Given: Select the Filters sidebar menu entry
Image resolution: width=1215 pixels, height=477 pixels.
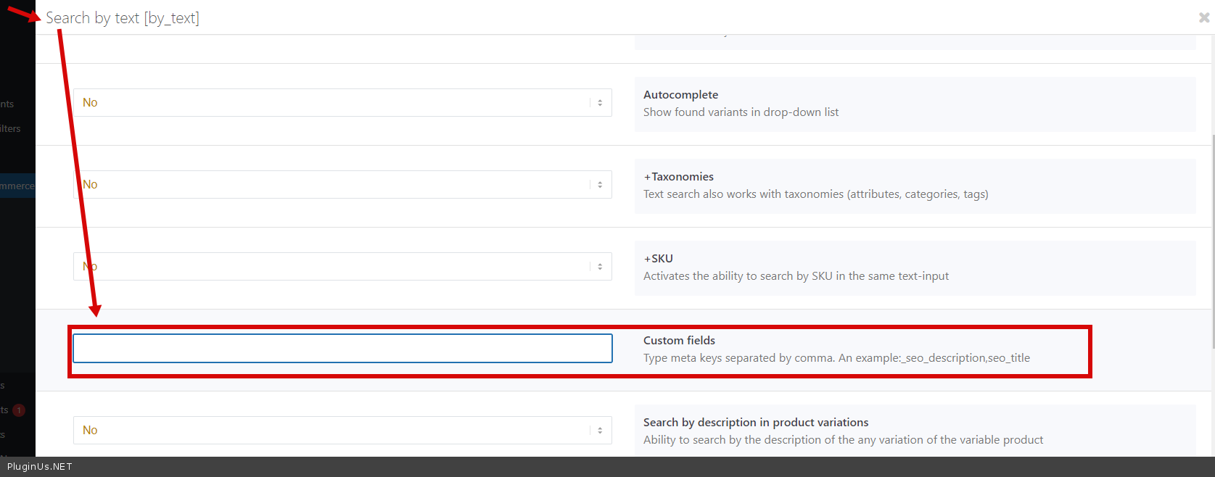Looking at the screenshot, I should click(x=11, y=128).
